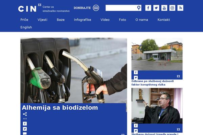Open CIN Instagram profile icon
203x135 pixels.
pyautogui.click(x=172, y=8)
